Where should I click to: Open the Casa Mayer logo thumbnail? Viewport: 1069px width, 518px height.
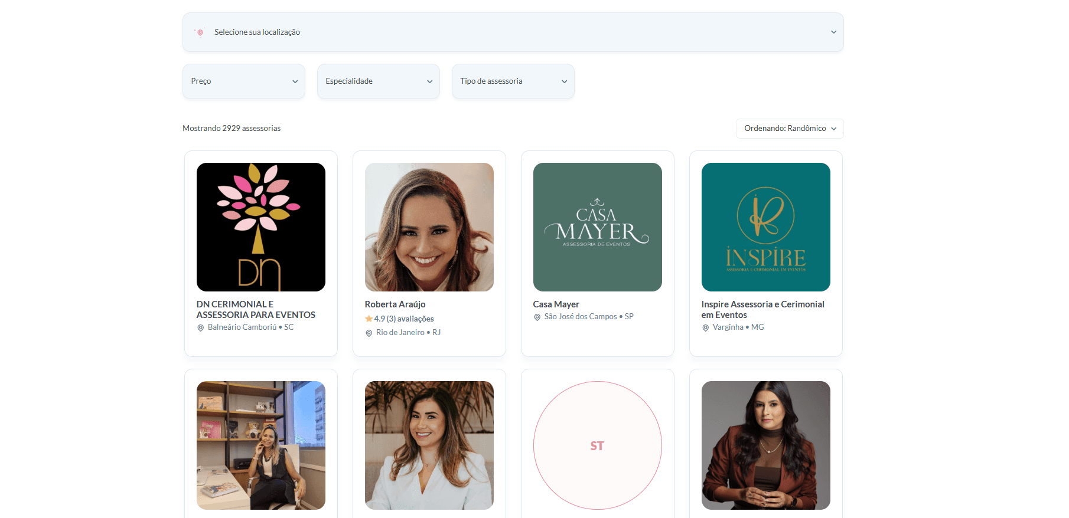coord(598,227)
